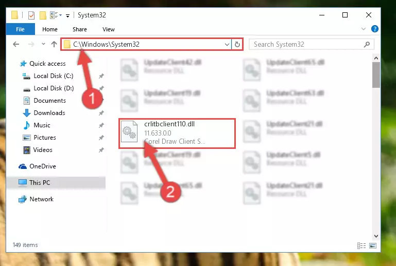Click the Network icon in sidebar
The width and height of the screenshot is (396, 266).
[23, 199]
